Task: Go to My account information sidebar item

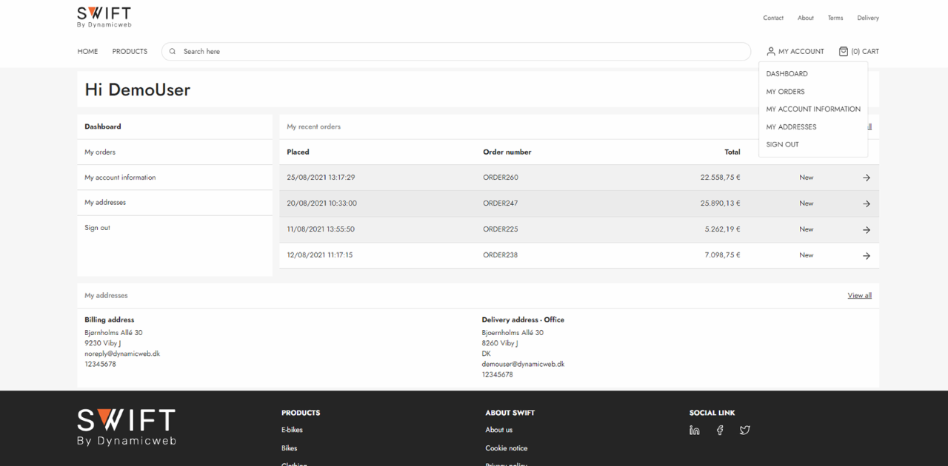Action: 120,178
